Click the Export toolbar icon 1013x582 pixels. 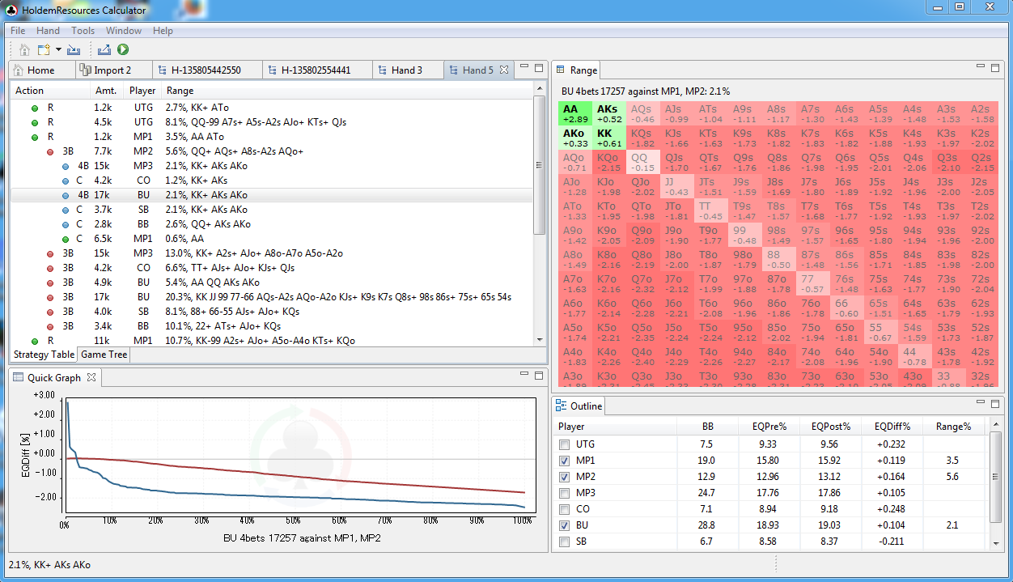click(x=104, y=50)
